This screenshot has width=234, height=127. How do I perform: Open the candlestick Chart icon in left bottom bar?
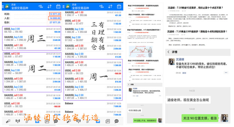pyautogui.click(x=18, y=121)
